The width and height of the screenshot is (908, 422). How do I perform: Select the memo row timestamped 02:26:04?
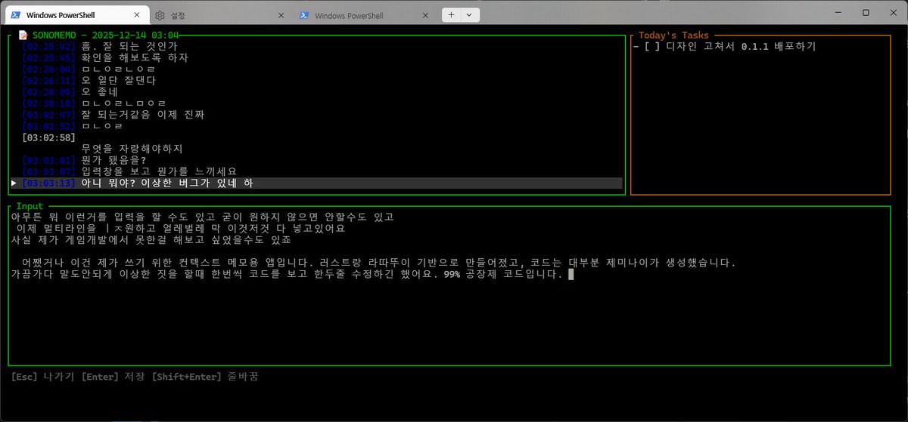coord(317,69)
